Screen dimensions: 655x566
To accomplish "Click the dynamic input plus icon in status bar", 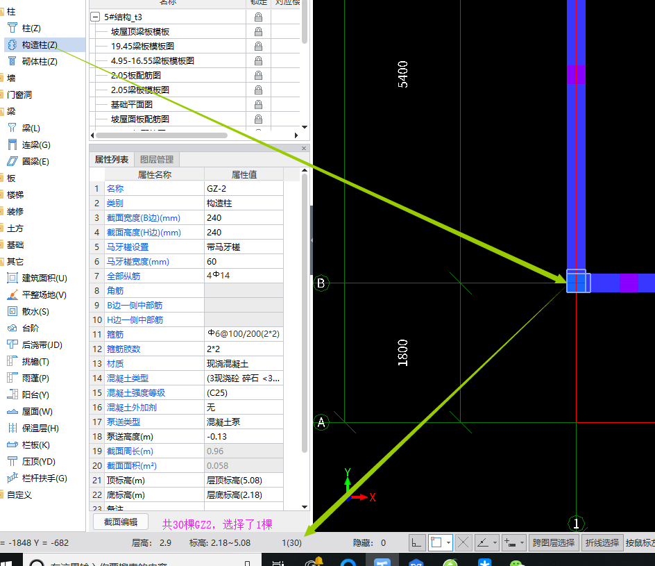I will pyautogui.click(x=510, y=542).
